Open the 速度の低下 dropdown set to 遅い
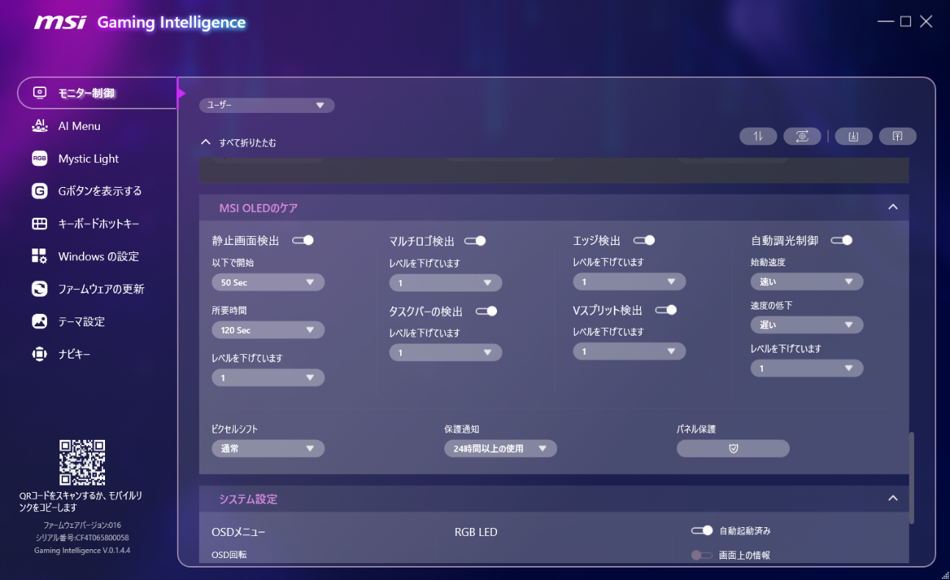Viewport: 950px width, 580px height. (807, 325)
